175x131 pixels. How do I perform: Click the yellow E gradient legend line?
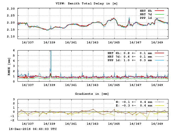point(159,106)
